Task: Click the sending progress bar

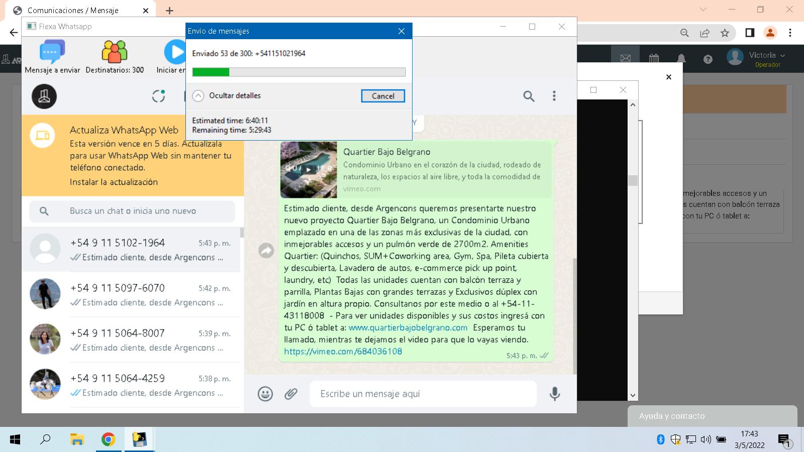Action: click(299, 72)
